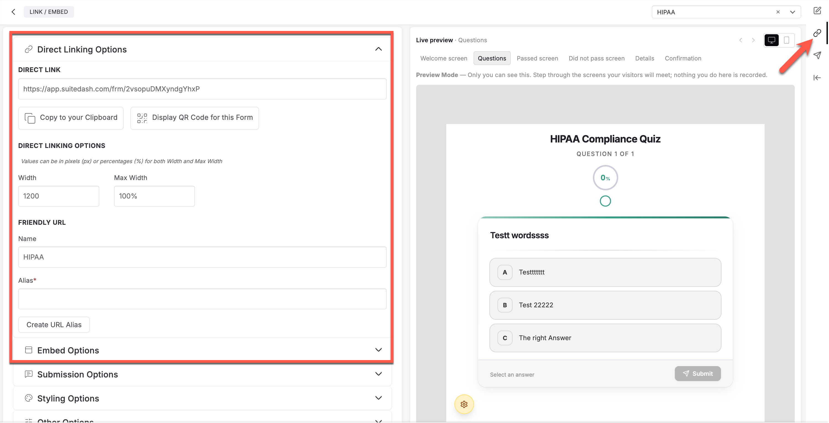This screenshot has height=423, width=829.
Task: Collapse the right sidebar with the arrow-to-bar icon
Action: (817, 78)
